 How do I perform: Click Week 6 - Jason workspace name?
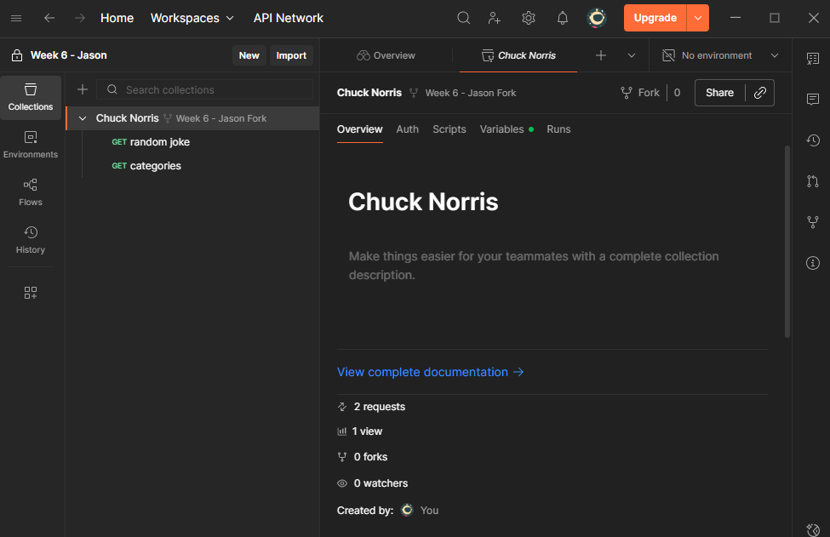(69, 55)
